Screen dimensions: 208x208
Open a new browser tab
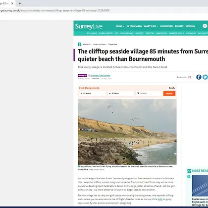pos(20,3)
